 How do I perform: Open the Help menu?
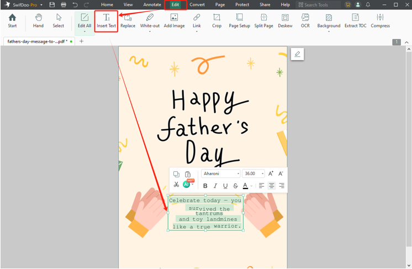point(285,5)
